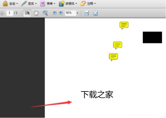Expand the 签名 dropdown arrow
This screenshot has height=118, width=166.
36,4
